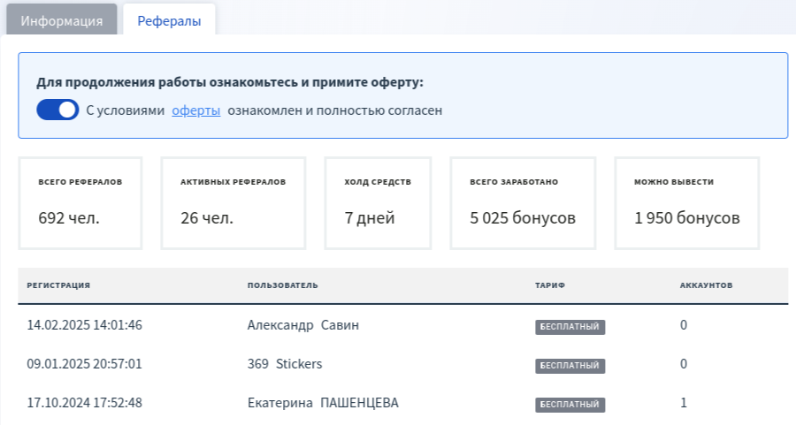This screenshot has height=425, width=796.
Task: Select user 369 Stickers row
Action: tap(403, 364)
